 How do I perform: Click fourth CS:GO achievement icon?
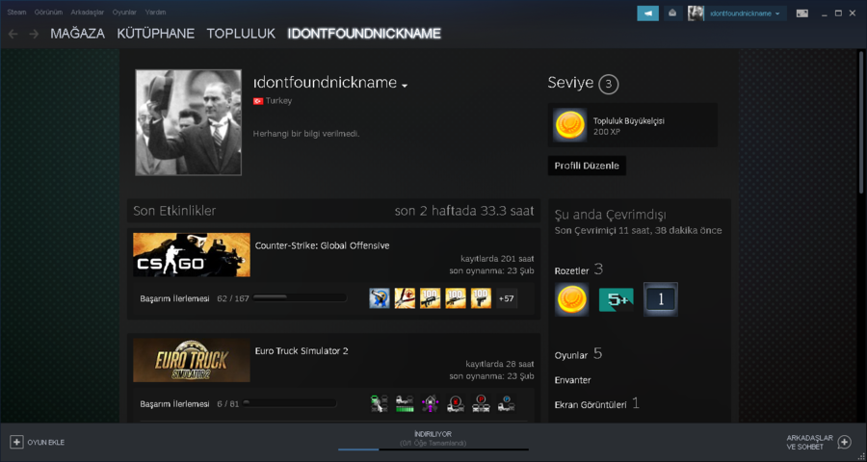(456, 298)
